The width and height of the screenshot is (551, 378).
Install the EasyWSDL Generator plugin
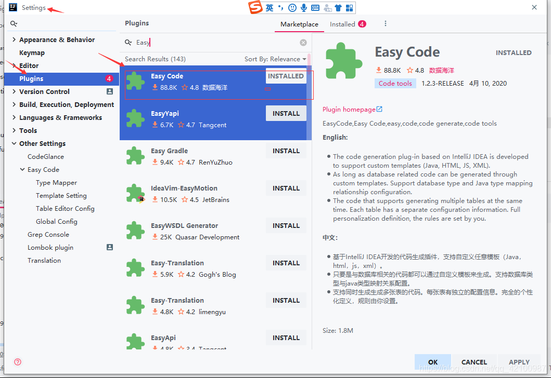286,225
